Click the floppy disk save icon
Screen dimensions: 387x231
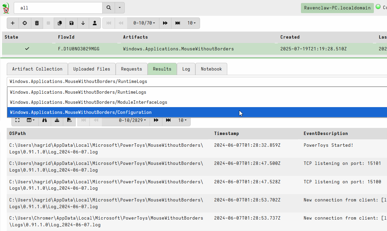[x=71, y=23]
